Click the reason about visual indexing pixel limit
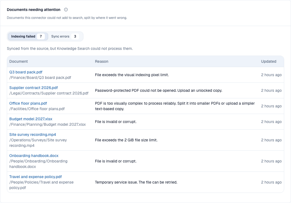 132,75
